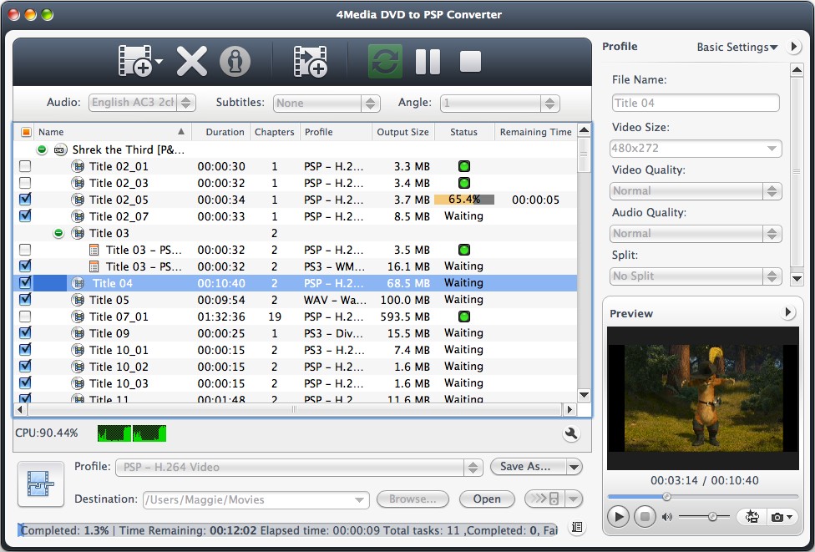Open the search magnifier icon near CPU meter

point(571,433)
